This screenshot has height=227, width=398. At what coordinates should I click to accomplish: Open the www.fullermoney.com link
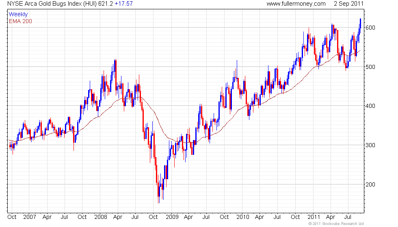[296, 4]
